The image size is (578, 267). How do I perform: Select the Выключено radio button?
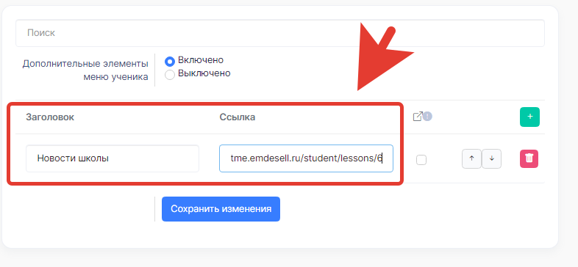(x=170, y=75)
